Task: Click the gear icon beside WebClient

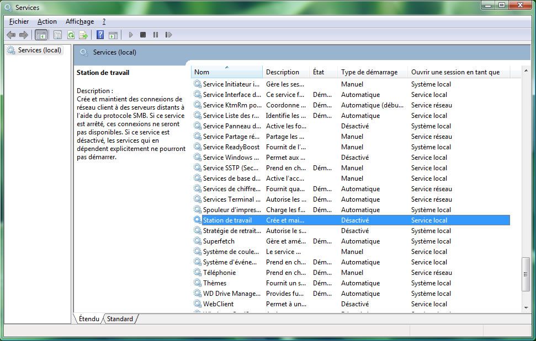Action: (x=198, y=304)
